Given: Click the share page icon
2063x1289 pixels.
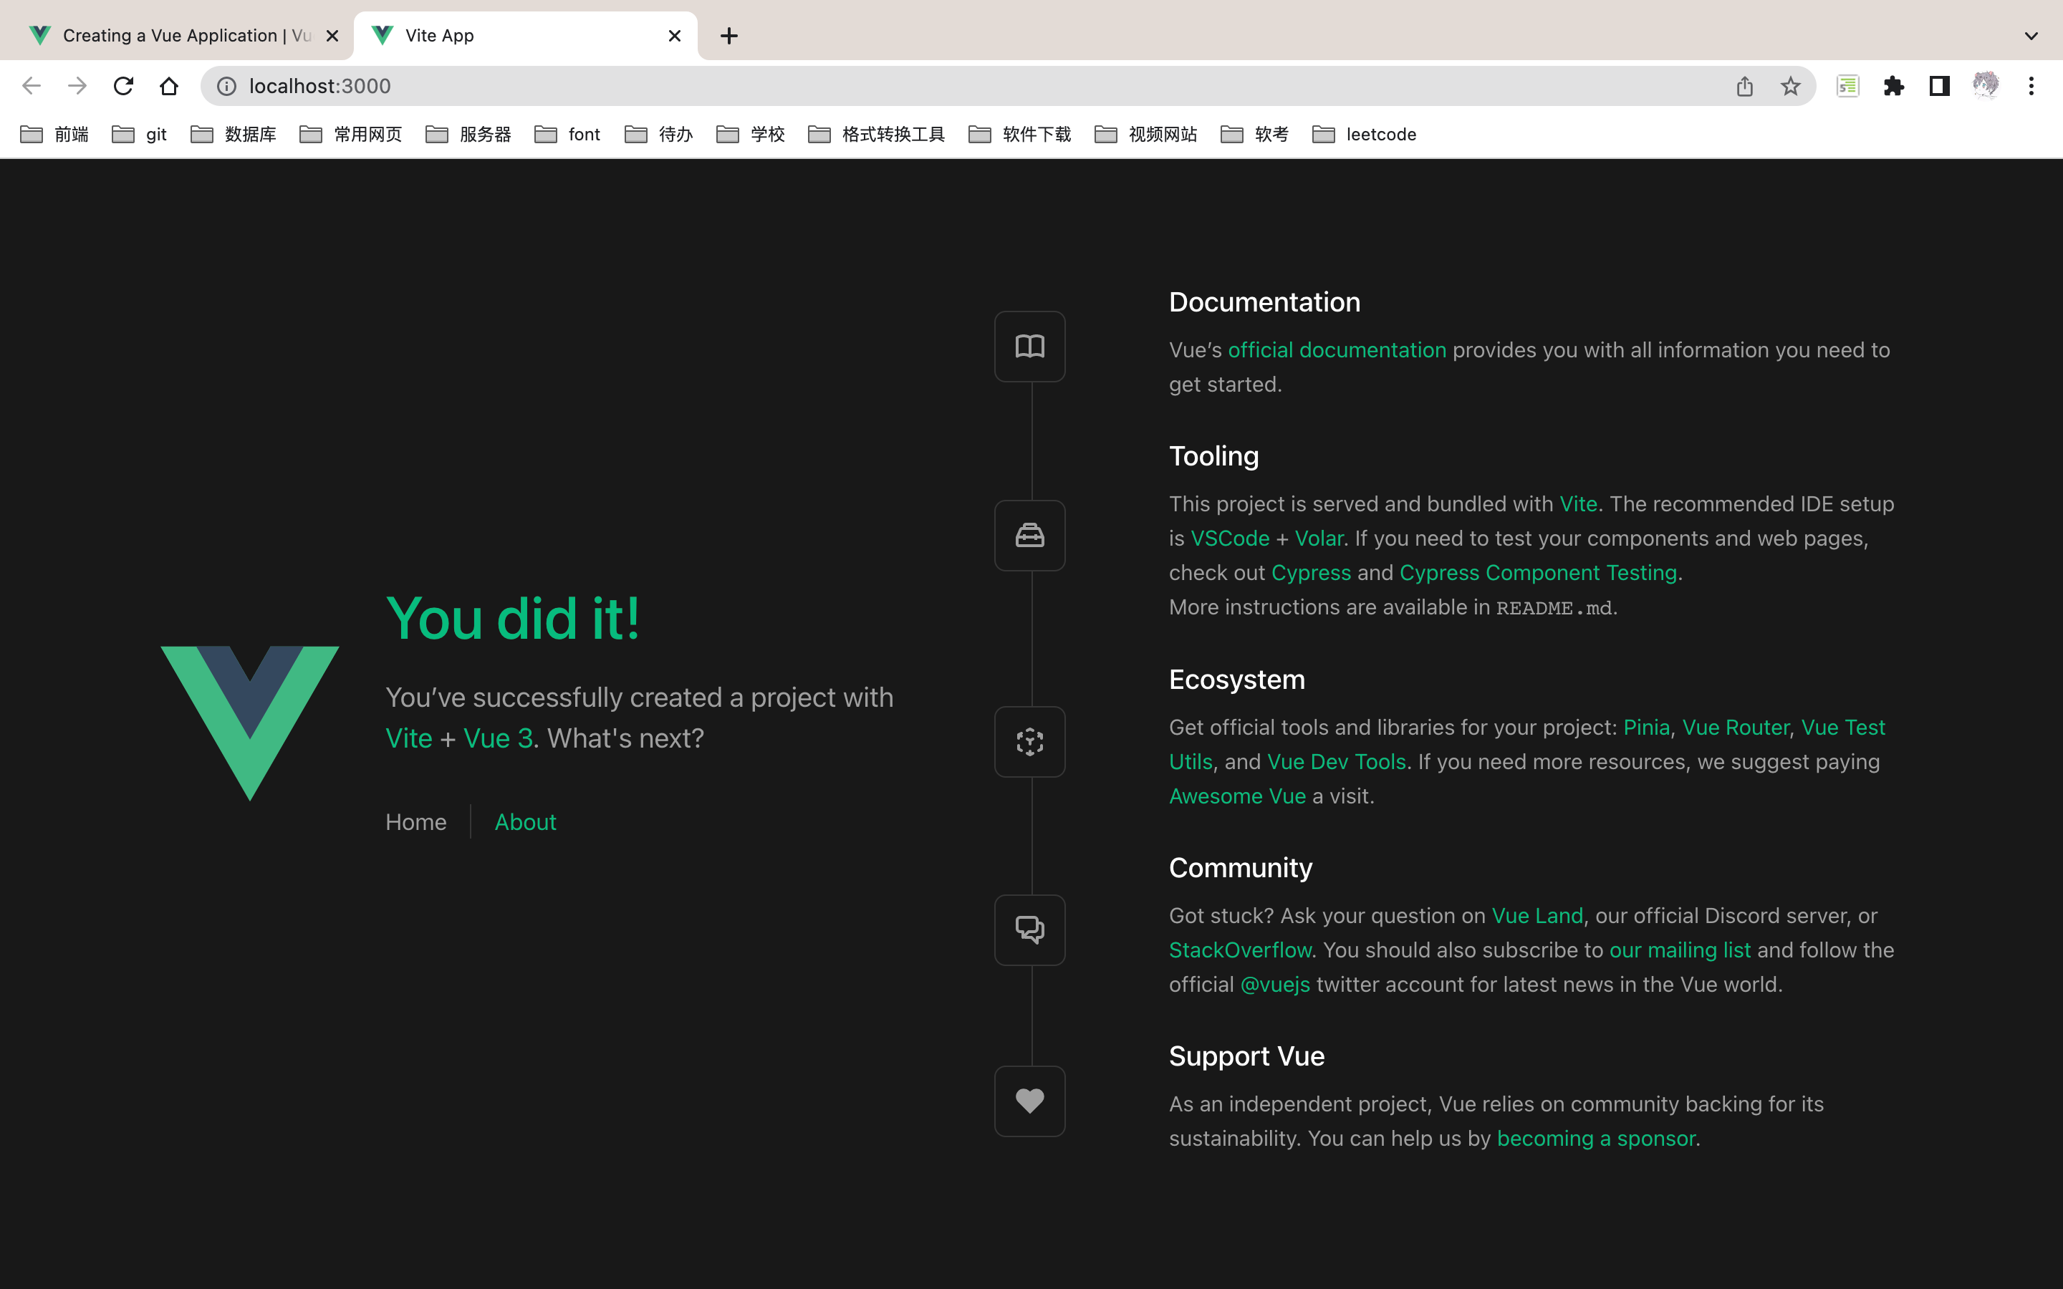Looking at the screenshot, I should 1744,86.
